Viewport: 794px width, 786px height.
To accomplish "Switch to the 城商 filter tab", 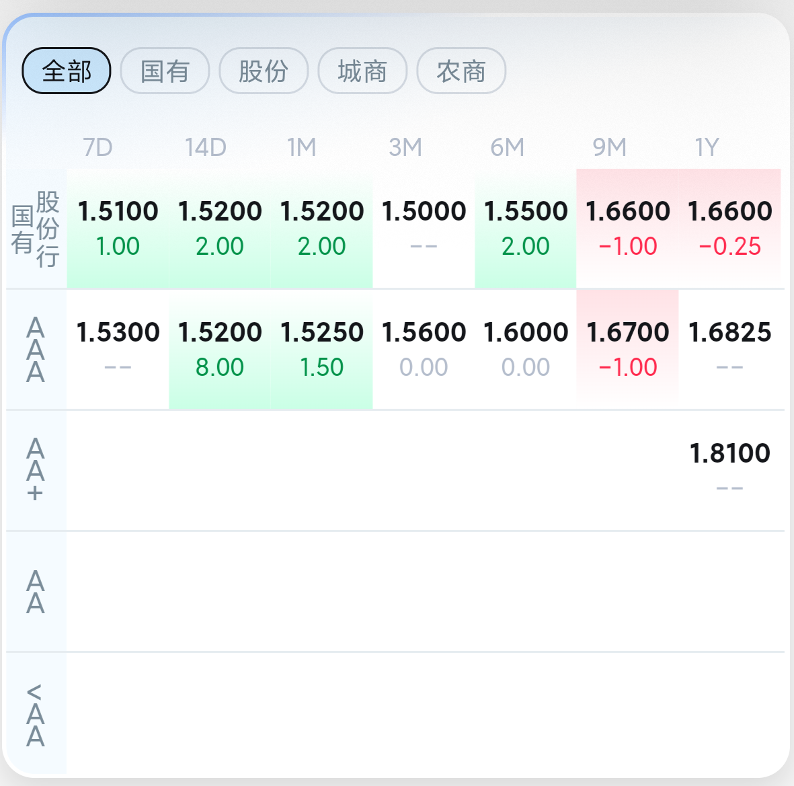I will pyautogui.click(x=362, y=71).
